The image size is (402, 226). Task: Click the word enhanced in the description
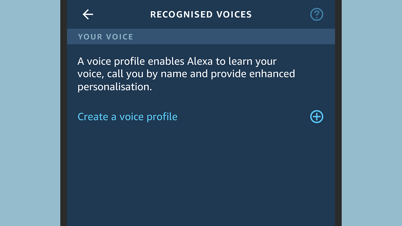pyautogui.click(x=272, y=74)
